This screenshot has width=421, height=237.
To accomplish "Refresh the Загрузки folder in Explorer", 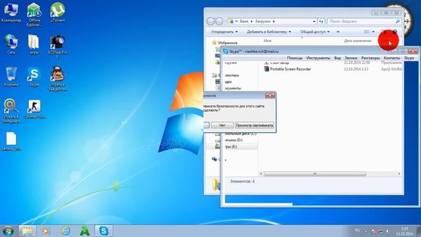I will pyautogui.click(x=321, y=21).
